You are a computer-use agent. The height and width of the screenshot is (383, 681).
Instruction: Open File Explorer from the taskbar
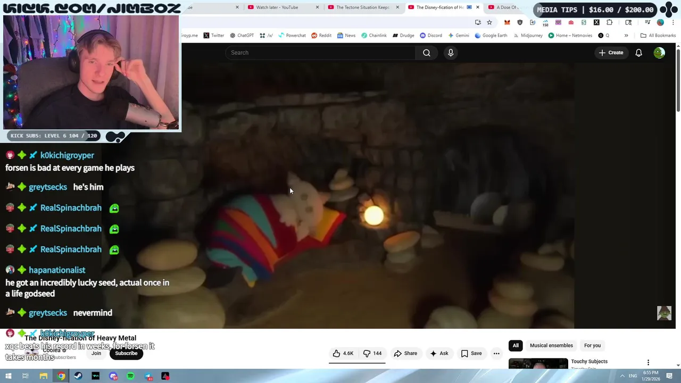click(44, 376)
